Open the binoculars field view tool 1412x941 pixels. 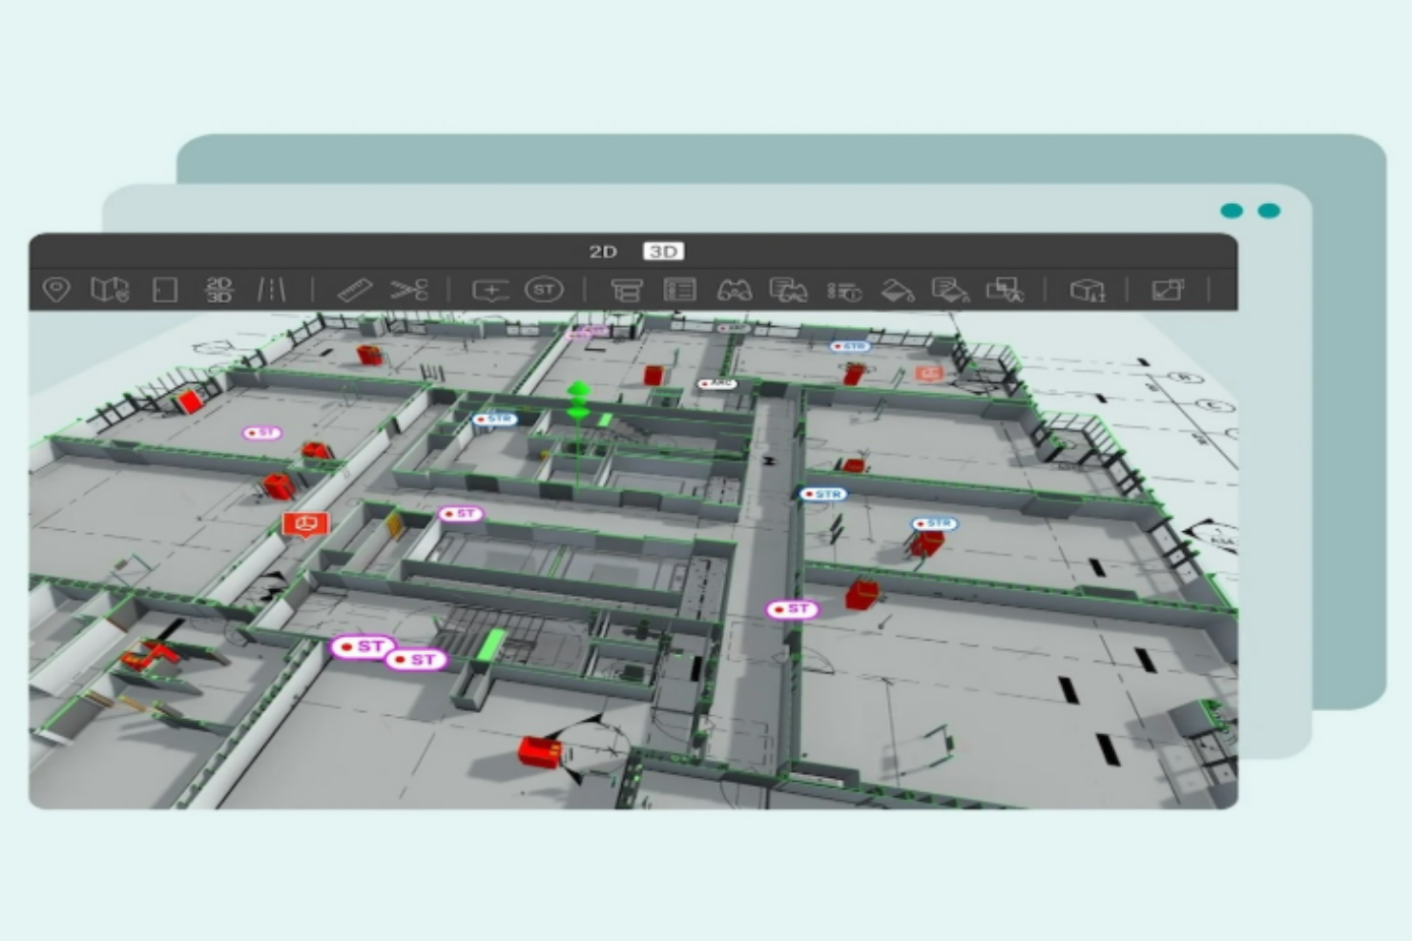[x=733, y=291]
